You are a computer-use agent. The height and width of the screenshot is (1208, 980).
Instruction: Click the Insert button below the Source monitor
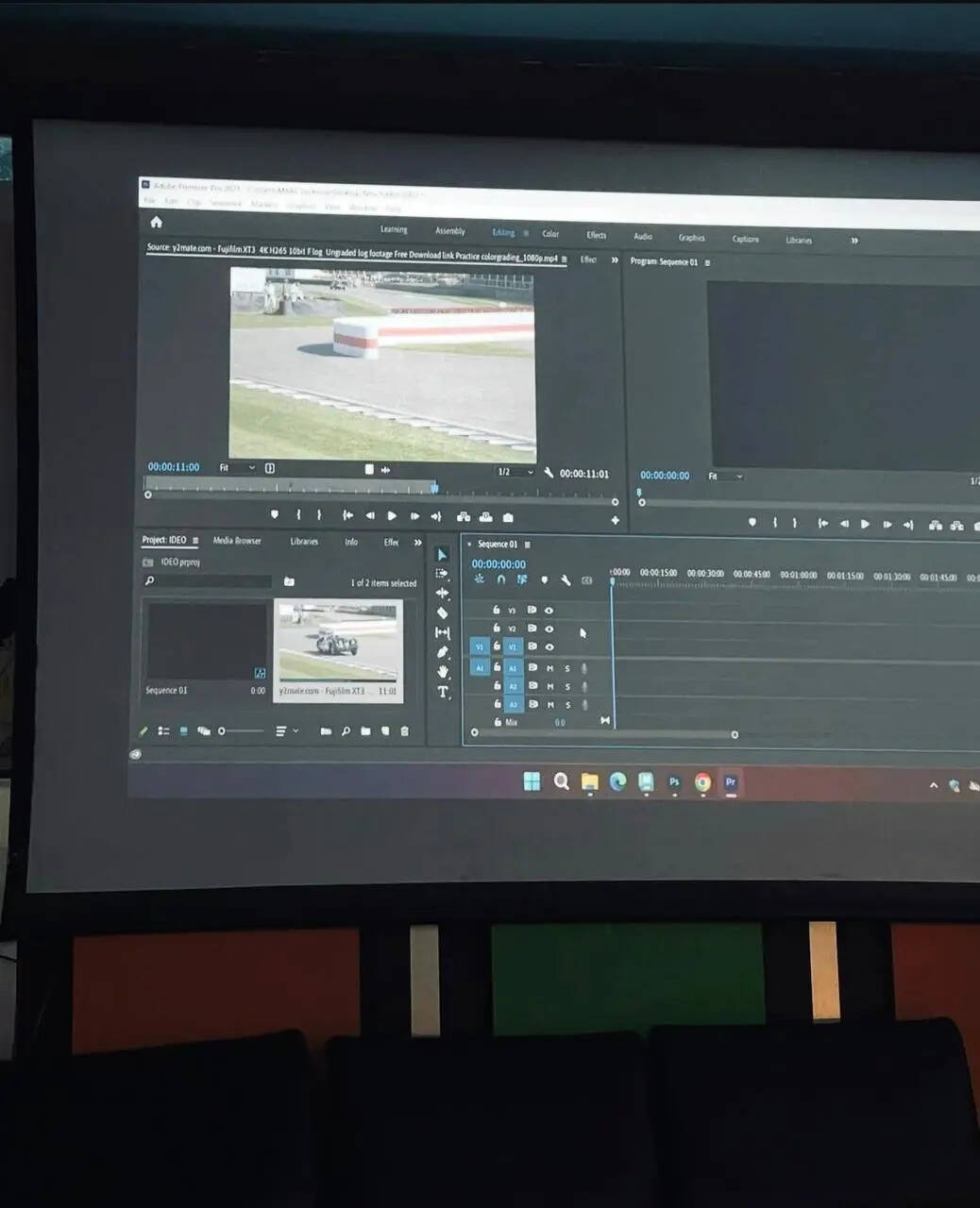462,517
